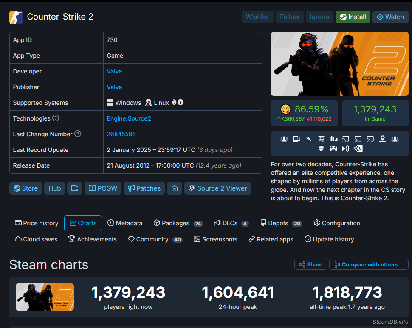412x328 pixels.
Task: Open the Metadata tab
Action: (125, 223)
